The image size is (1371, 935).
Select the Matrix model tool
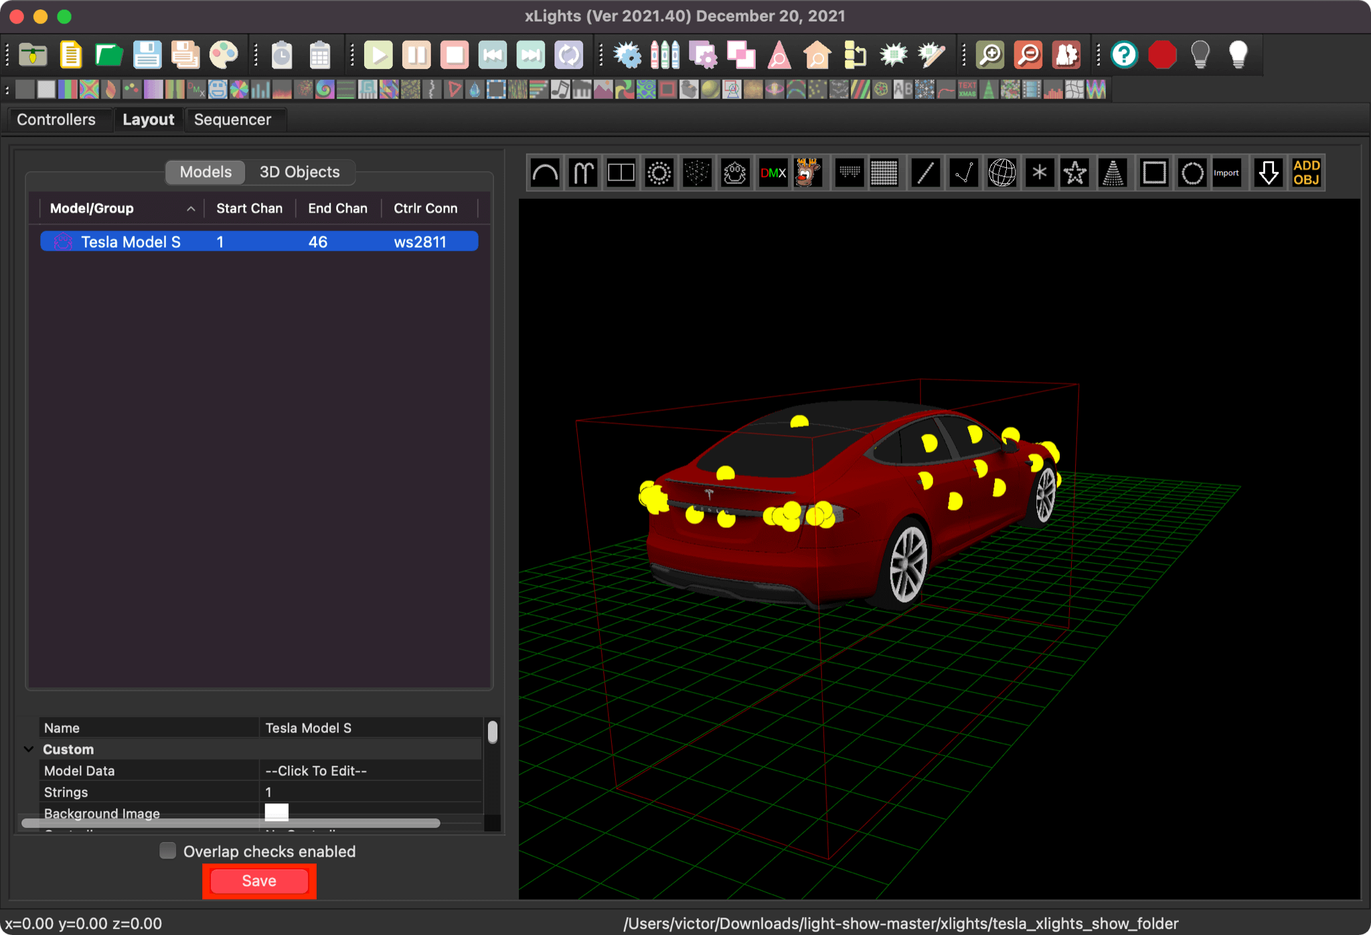pyautogui.click(x=884, y=173)
